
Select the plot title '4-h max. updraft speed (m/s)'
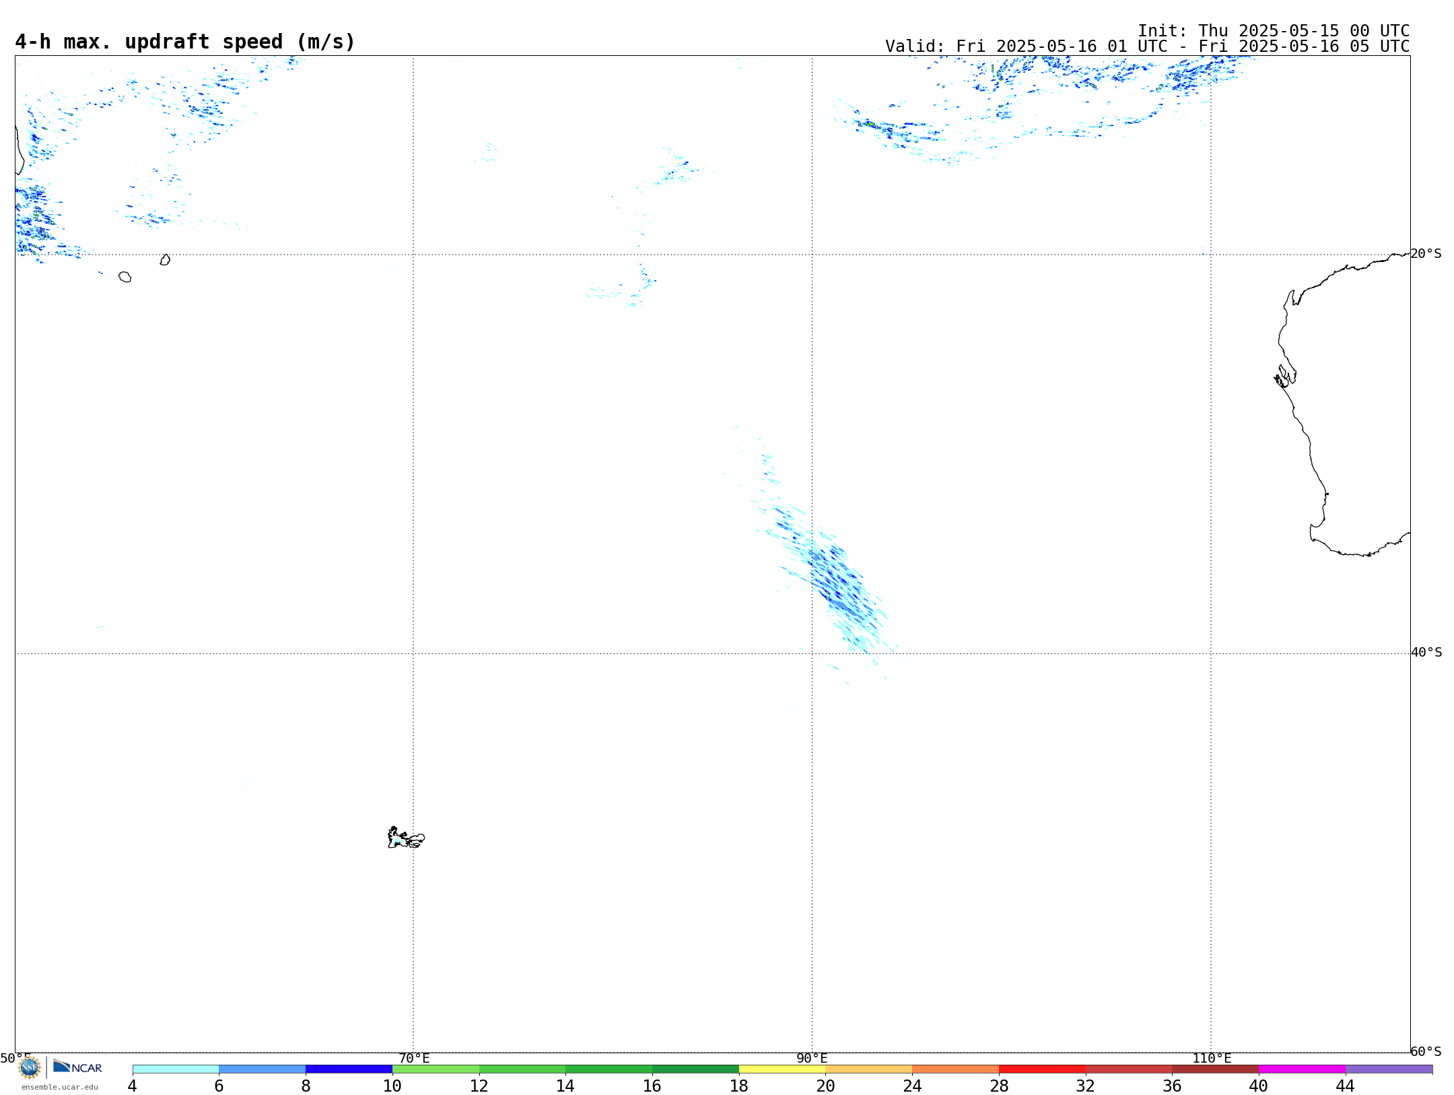(185, 42)
